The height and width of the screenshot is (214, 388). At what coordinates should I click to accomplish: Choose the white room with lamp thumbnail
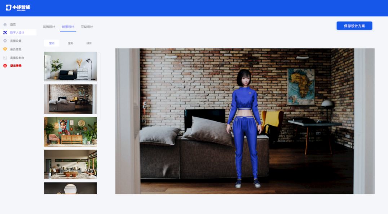(71, 66)
